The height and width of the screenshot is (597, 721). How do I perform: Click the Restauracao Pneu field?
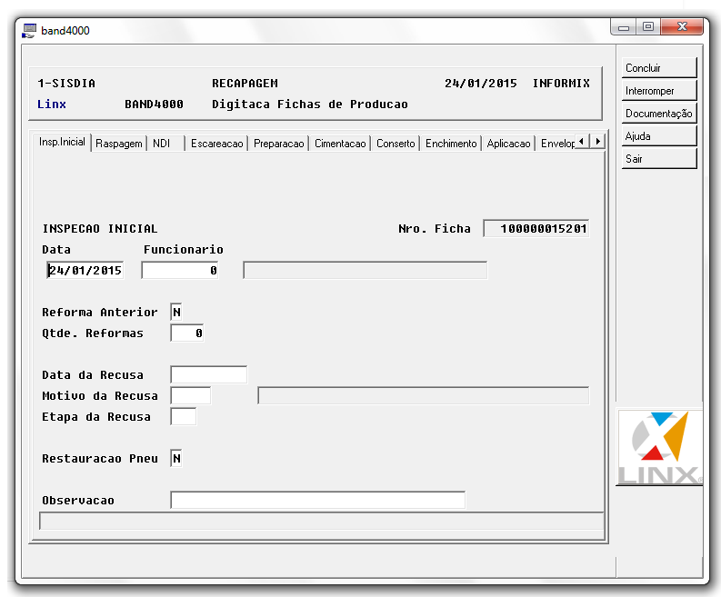pos(176,458)
